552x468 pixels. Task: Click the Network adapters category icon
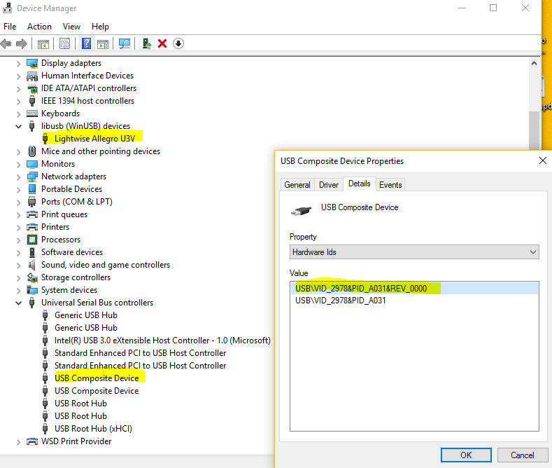32,177
